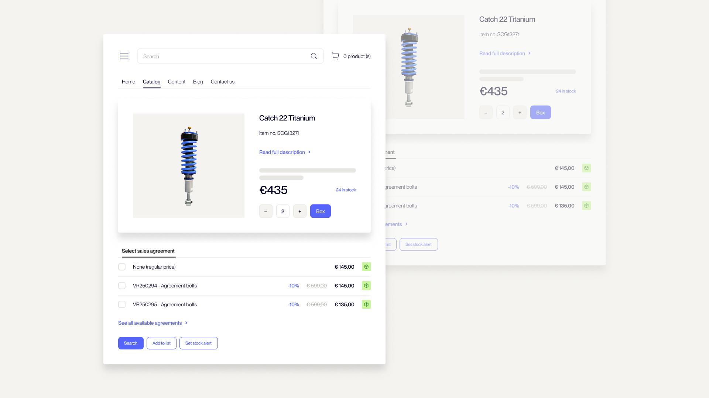
Task: Open the Blog menu item
Action: tap(198, 82)
